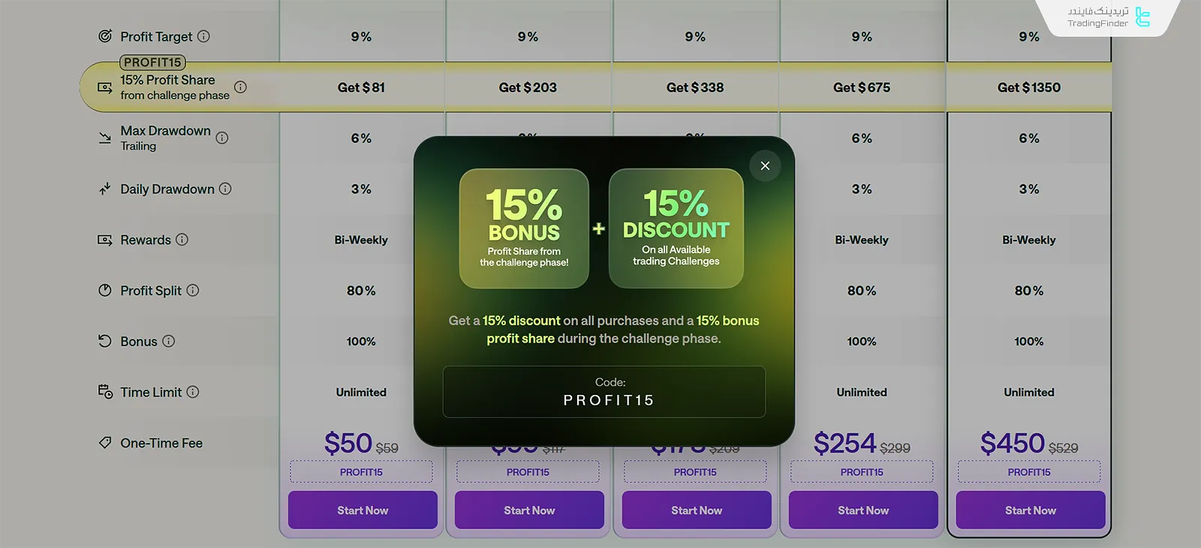Click the PROFIT15 coupon under the $254 price
This screenshot has width=1201, height=548.
[862, 472]
